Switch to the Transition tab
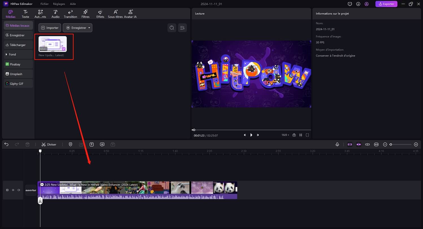 coord(71,14)
